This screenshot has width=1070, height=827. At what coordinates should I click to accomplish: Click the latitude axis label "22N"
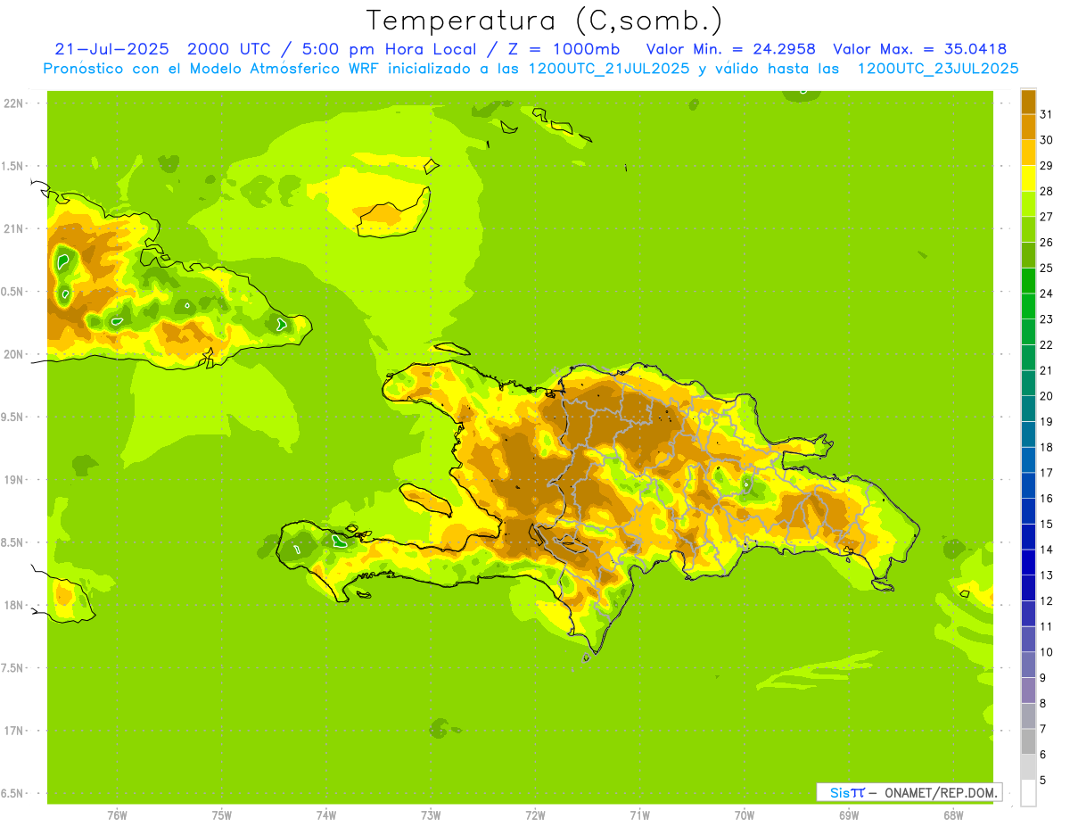pos(13,103)
